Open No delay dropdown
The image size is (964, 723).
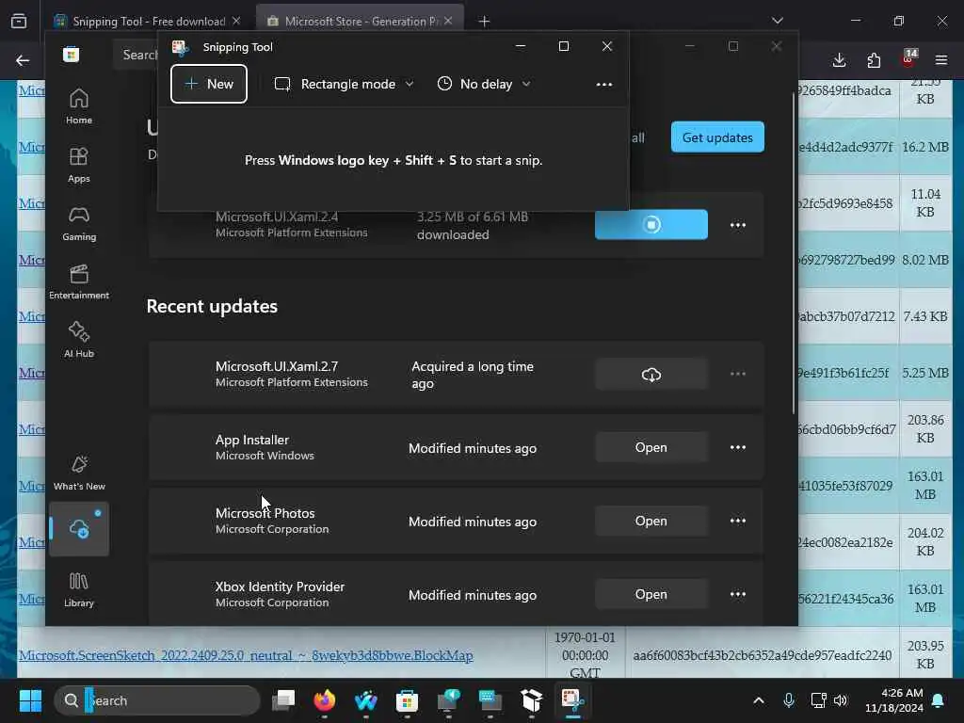point(484,84)
